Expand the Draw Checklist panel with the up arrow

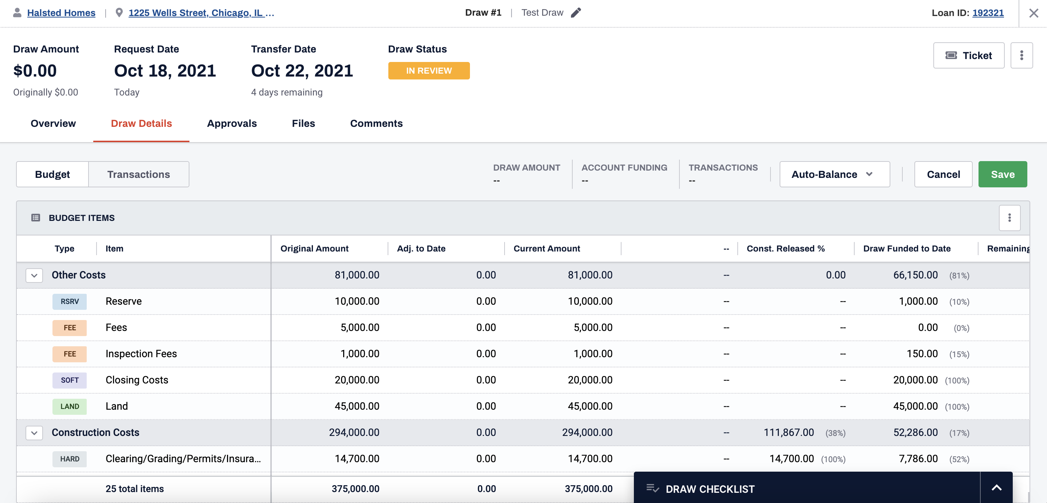pos(996,488)
